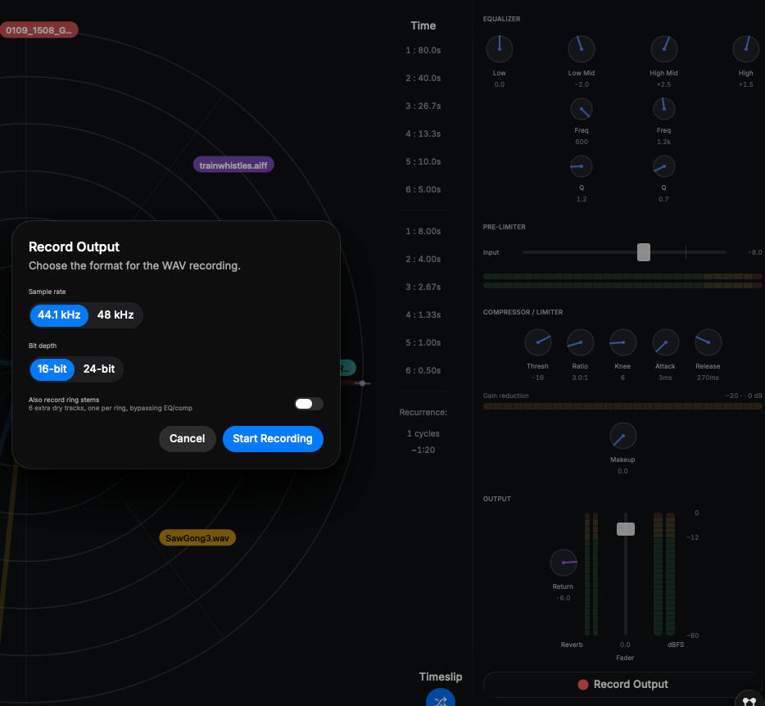
Task: Select time value 3 : 26.7s
Action: pos(423,106)
